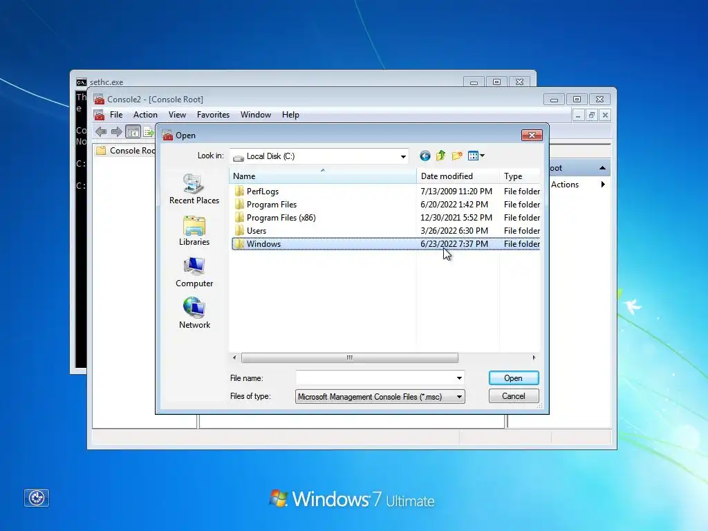
Task: Click the MMC icon in Console2 title bar
Action: [x=99, y=99]
